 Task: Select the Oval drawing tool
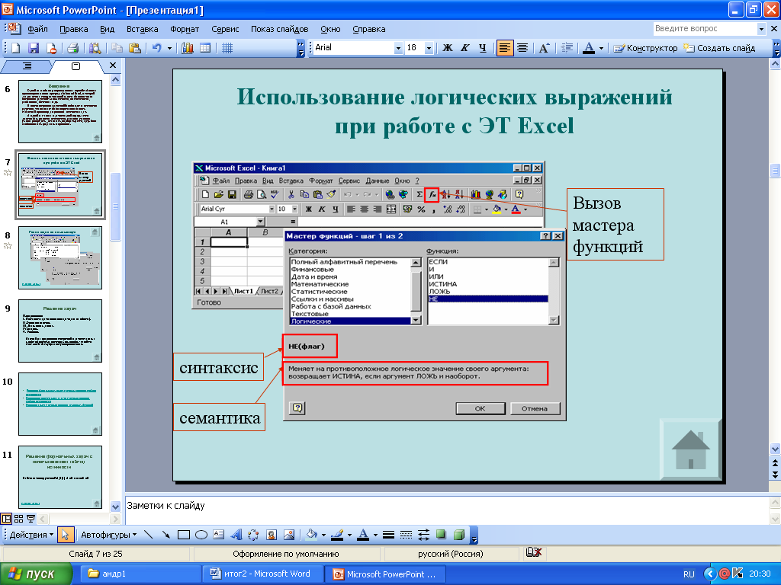point(201,535)
